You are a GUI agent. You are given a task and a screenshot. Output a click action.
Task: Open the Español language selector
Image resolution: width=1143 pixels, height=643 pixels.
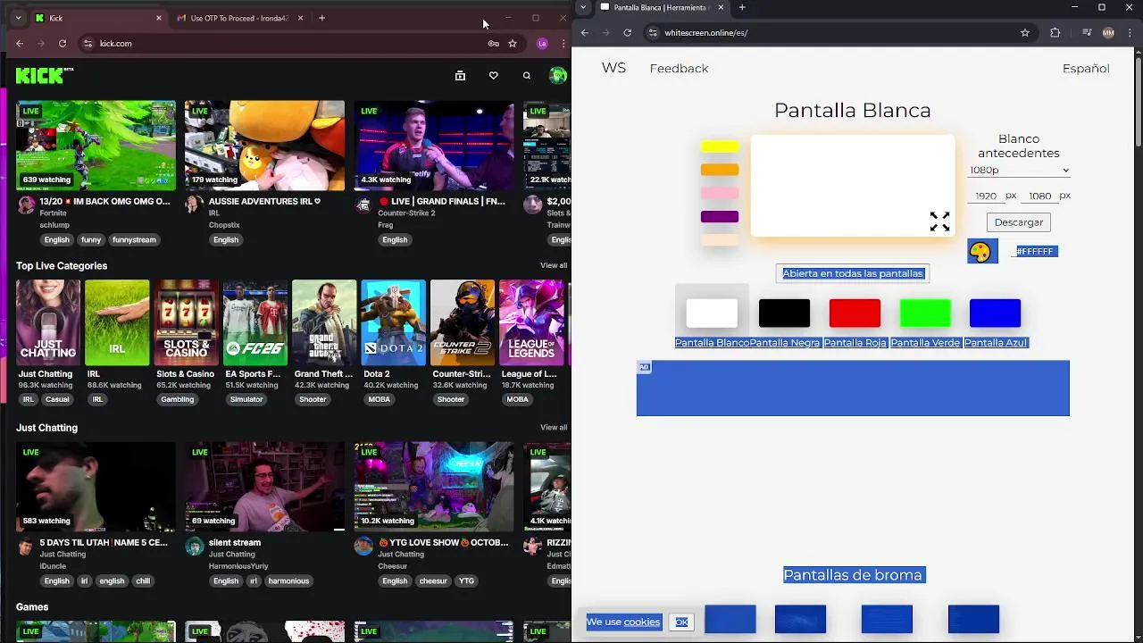point(1086,69)
